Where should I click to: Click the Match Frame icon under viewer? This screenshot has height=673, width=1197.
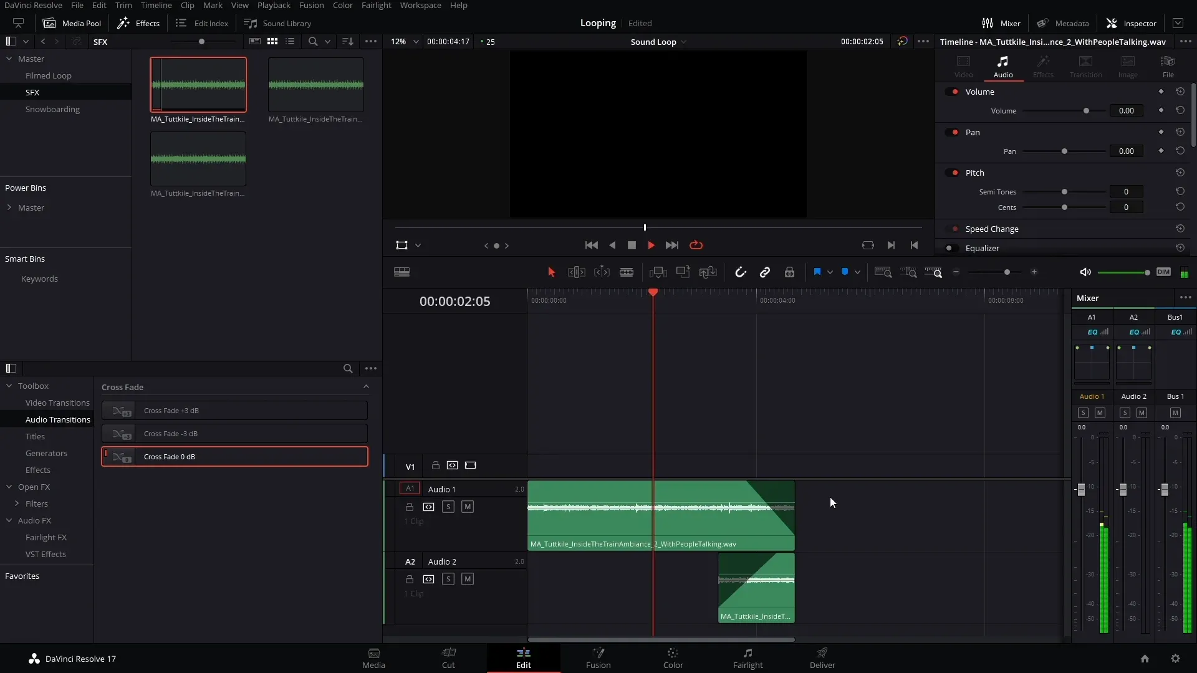pos(868,246)
